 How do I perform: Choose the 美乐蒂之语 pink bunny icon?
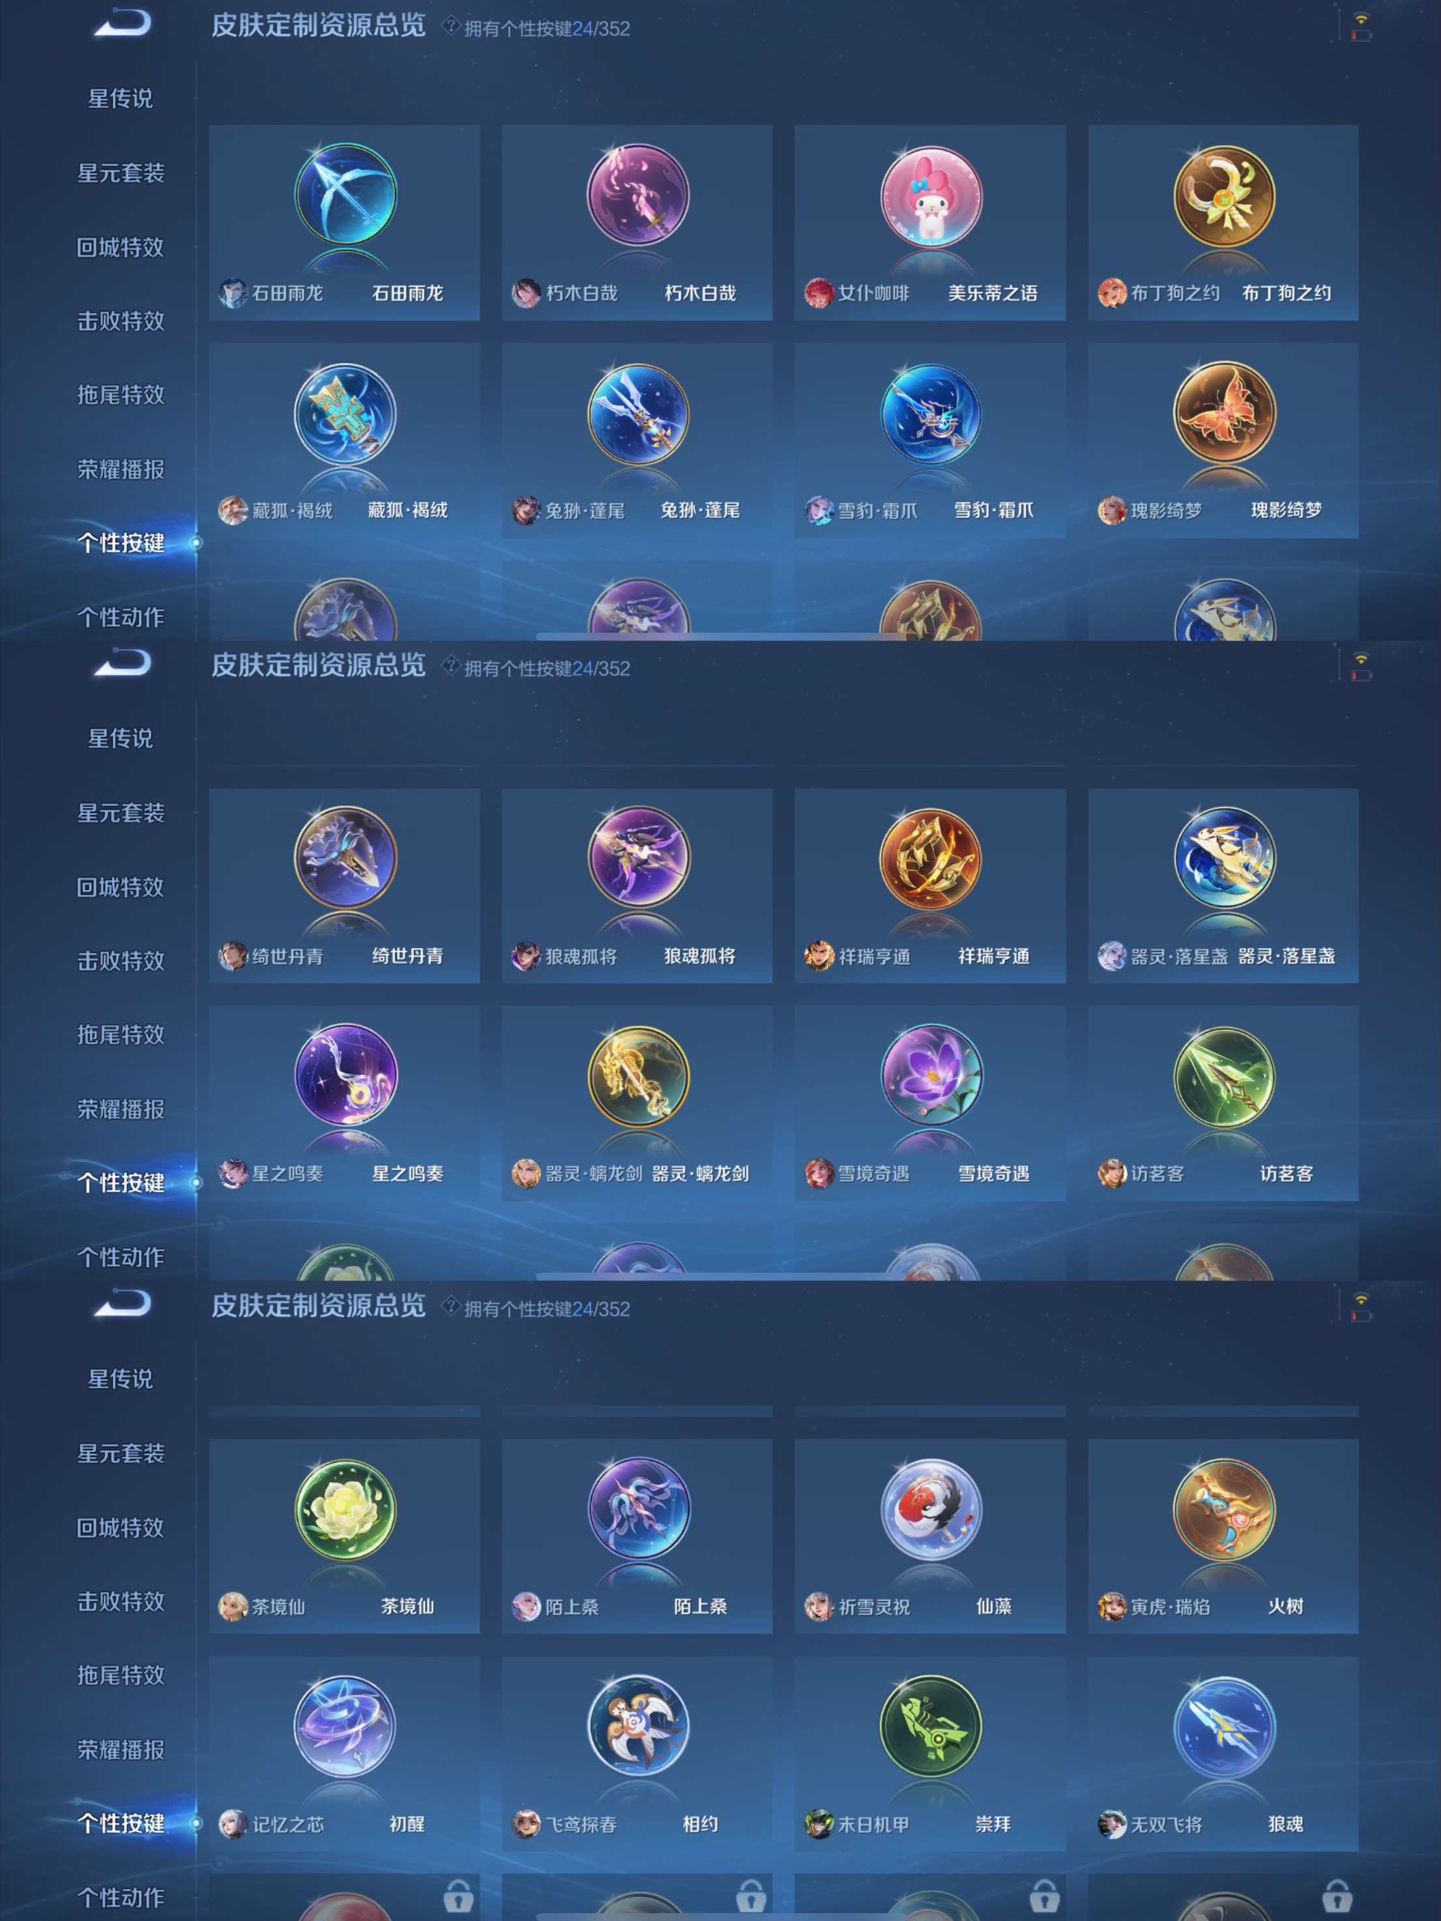click(931, 195)
